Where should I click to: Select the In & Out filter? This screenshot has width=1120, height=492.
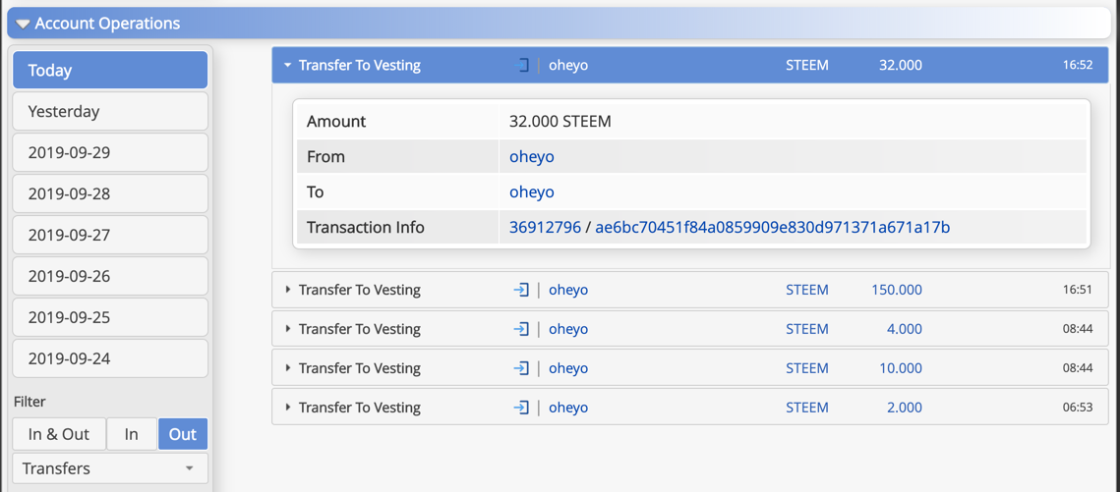(x=59, y=434)
